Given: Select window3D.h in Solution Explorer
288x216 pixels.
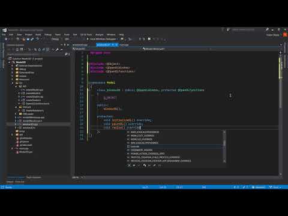Looking at the screenshot, I should (x=29, y=128).
